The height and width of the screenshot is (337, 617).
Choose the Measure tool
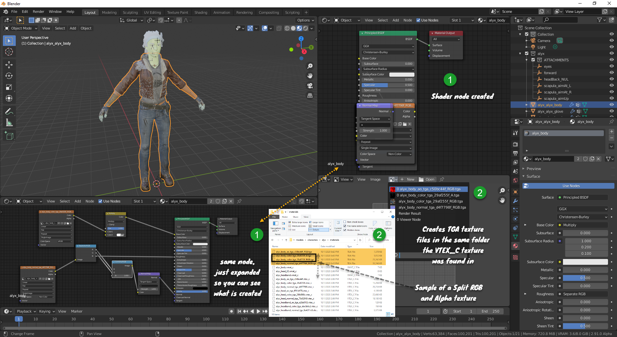tap(9, 123)
